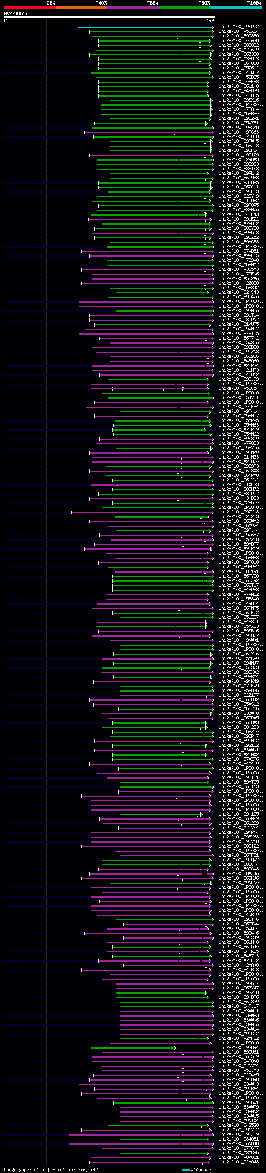Viewport: 266px width, 1173px height.
Task: Click UniRef100_Q9LFU4 label
Action: click(x=238, y=150)
